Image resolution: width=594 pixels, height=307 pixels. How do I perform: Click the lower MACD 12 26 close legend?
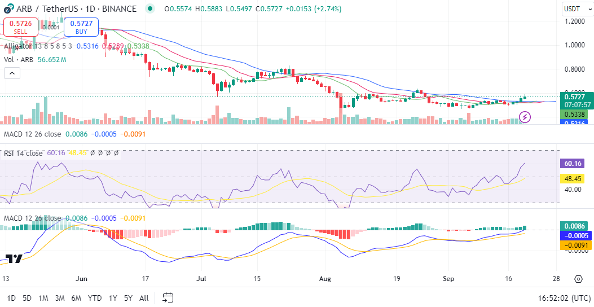[x=32, y=218]
